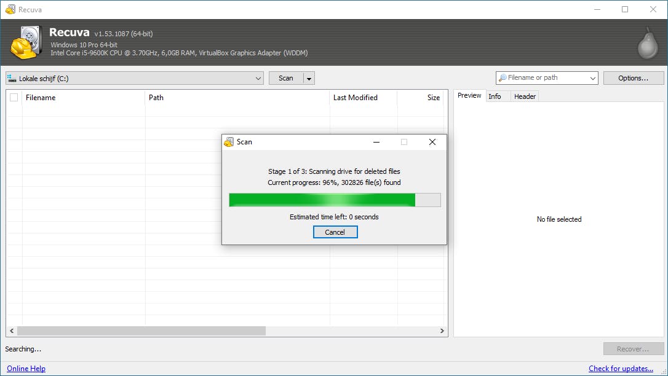The width and height of the screenshot is (668, 376).
Task: Click into the Filename or path search field
Action: [x=547, y=78]
